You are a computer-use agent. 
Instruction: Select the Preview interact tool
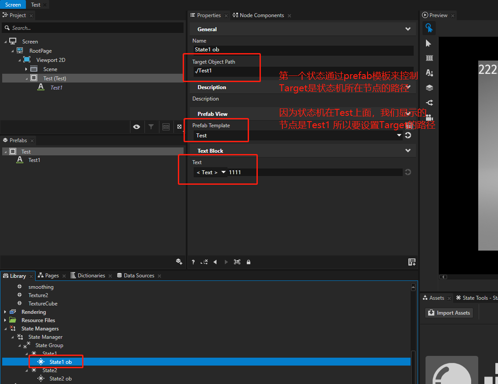[x=429, y=28]
